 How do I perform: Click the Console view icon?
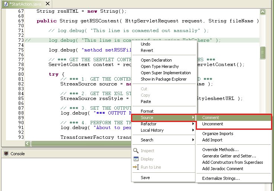(6, 154)
